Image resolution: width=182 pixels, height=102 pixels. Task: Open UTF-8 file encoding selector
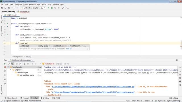[x=140, y=101]
